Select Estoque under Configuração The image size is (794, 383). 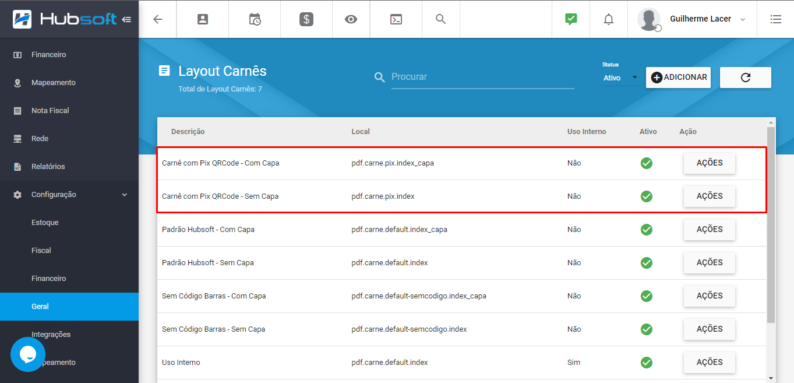pyautogui.click(x=69, y=223)
